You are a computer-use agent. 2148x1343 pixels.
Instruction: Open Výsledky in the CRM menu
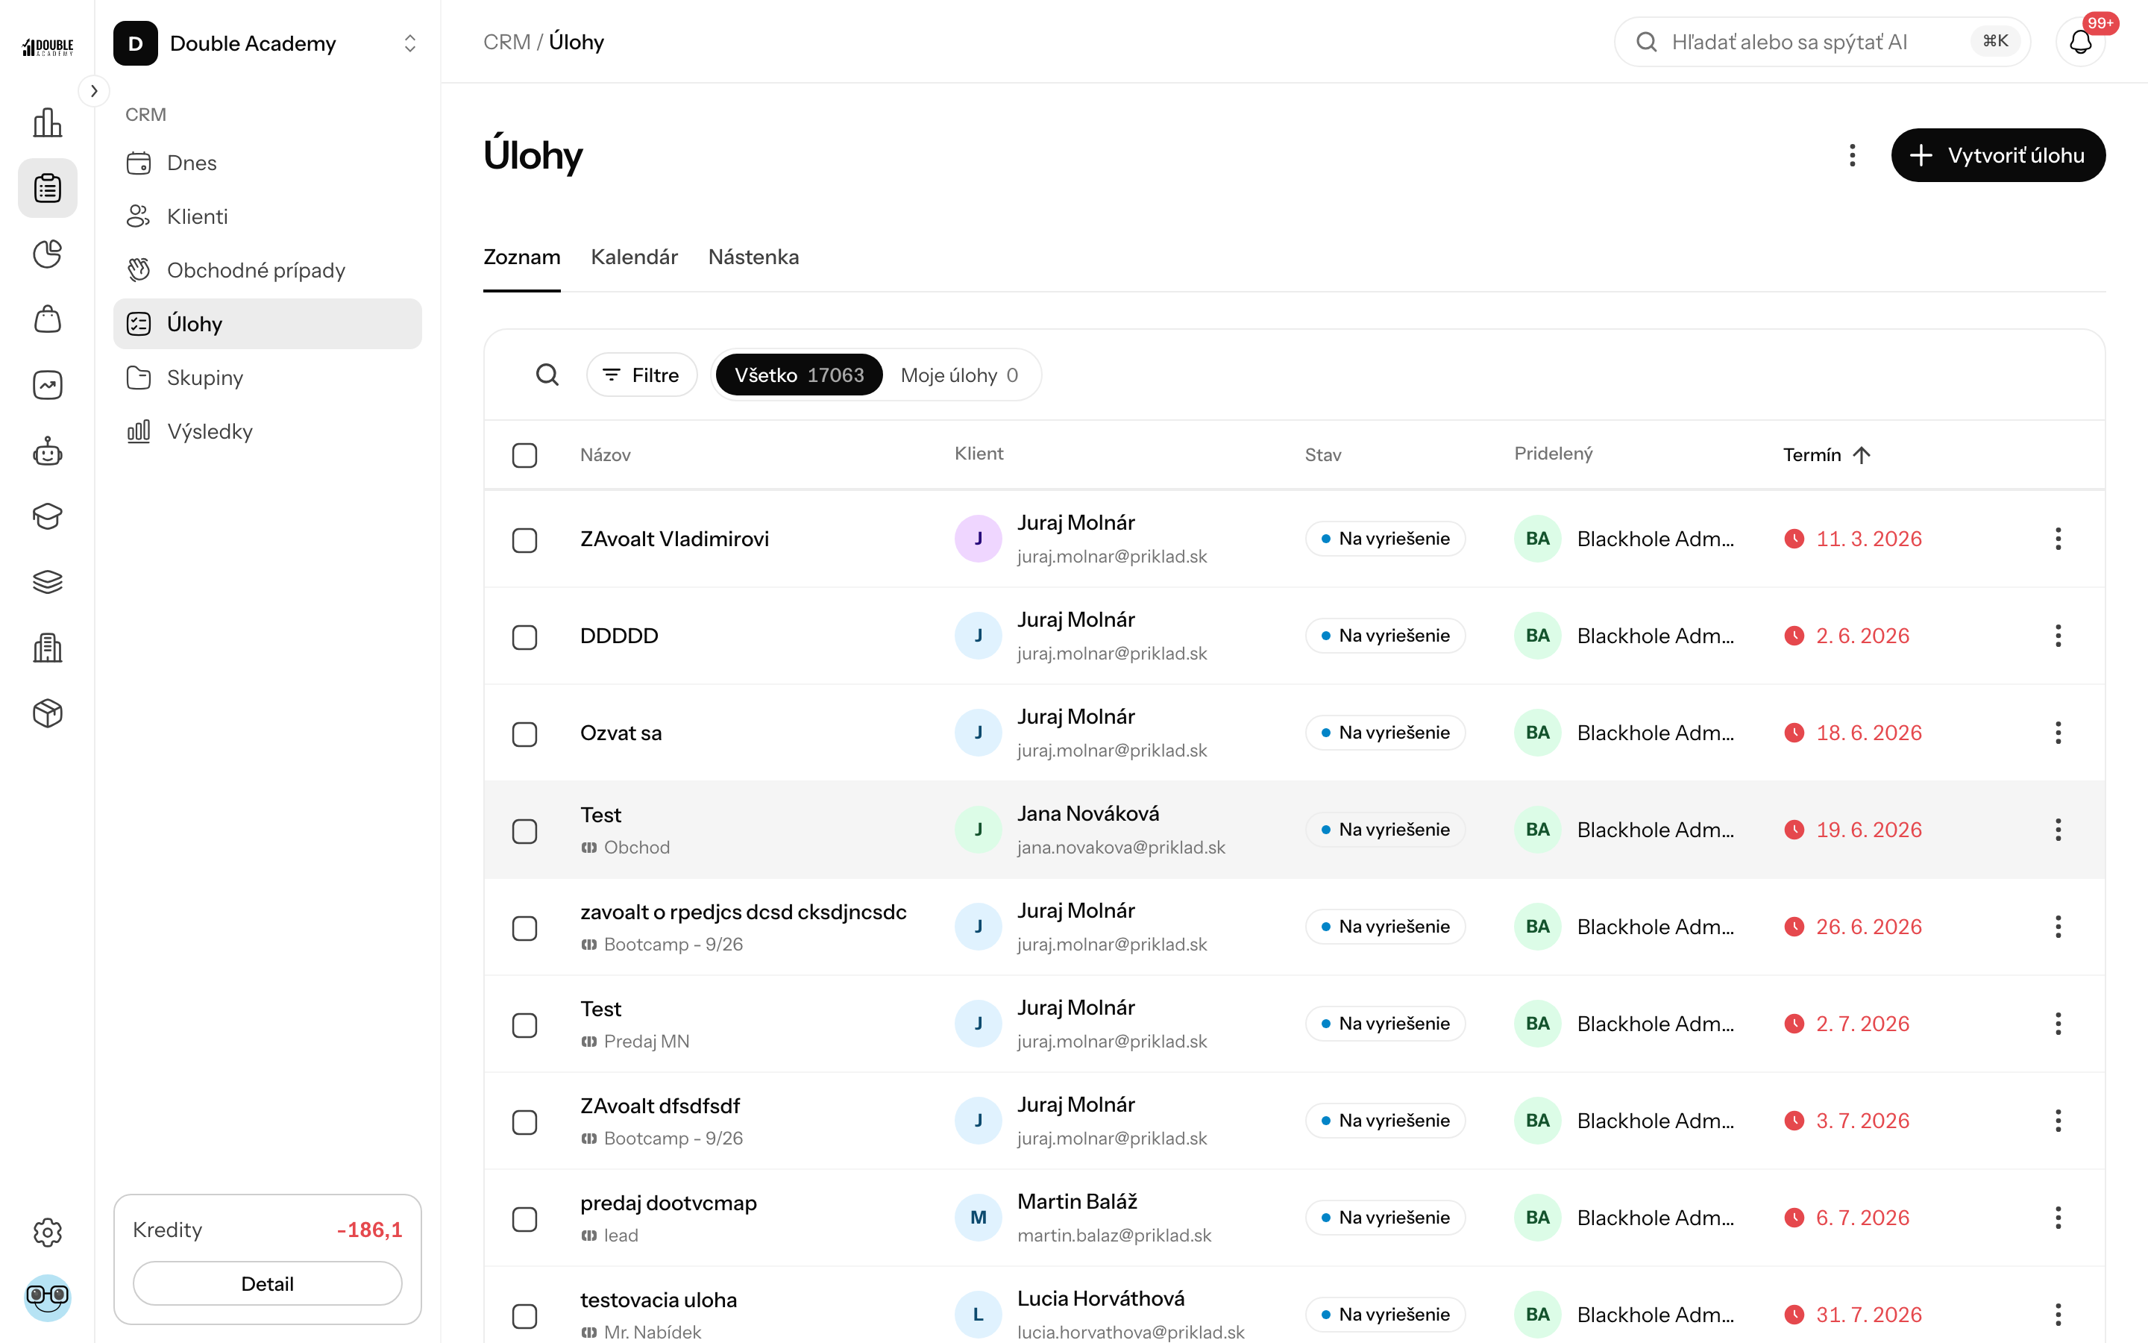[267, 431]
